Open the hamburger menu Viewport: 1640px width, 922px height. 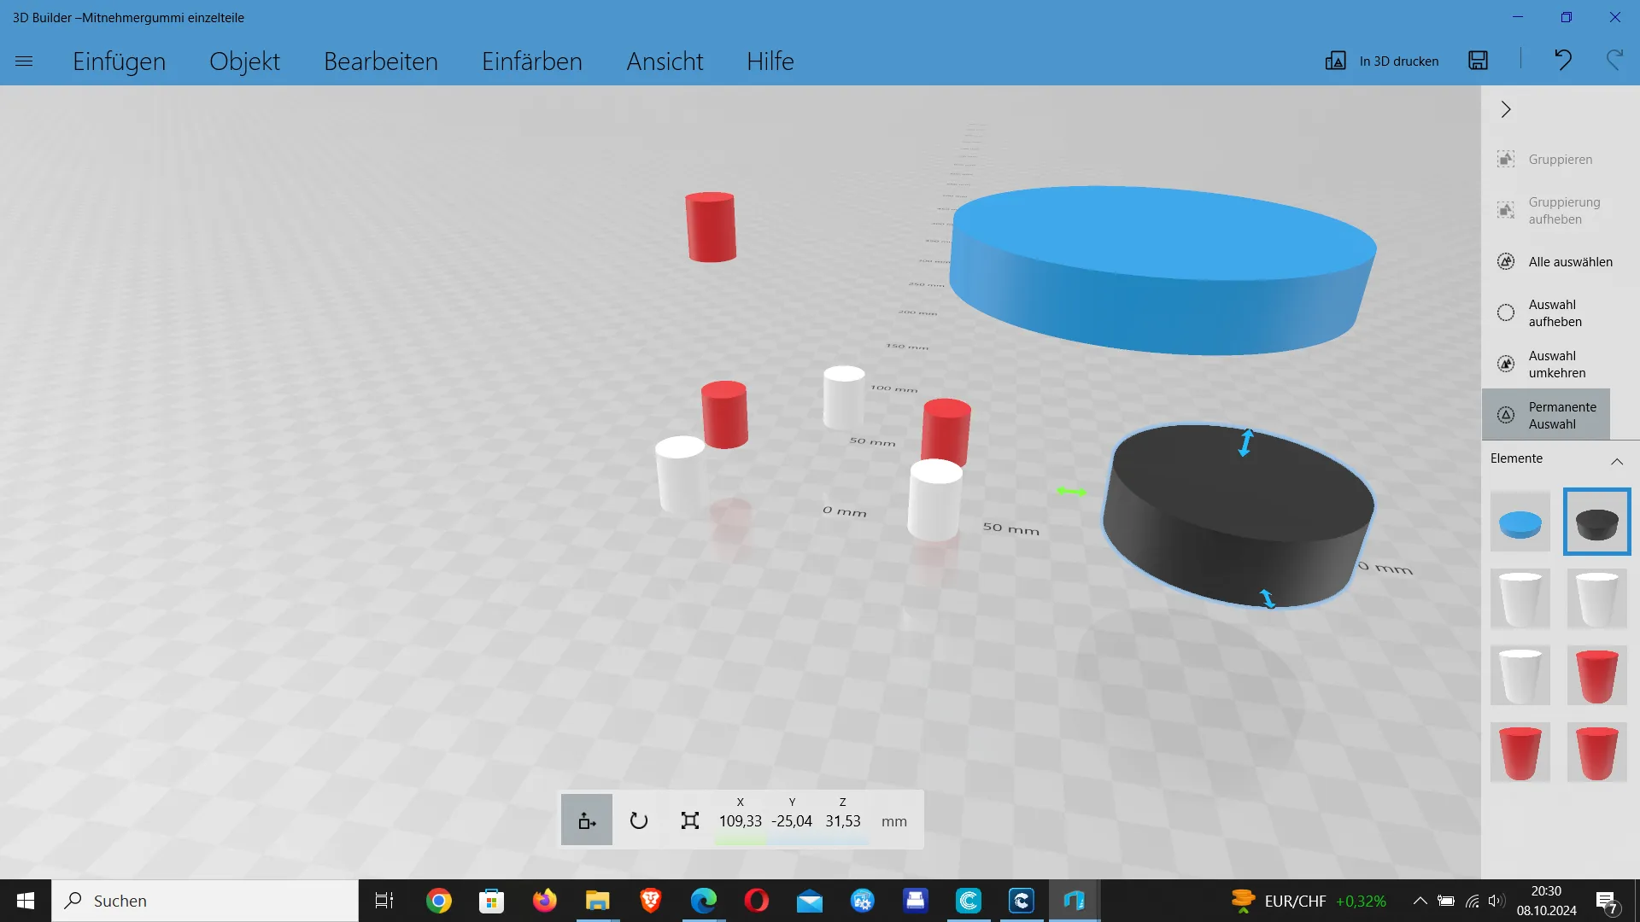click(24, 61)
